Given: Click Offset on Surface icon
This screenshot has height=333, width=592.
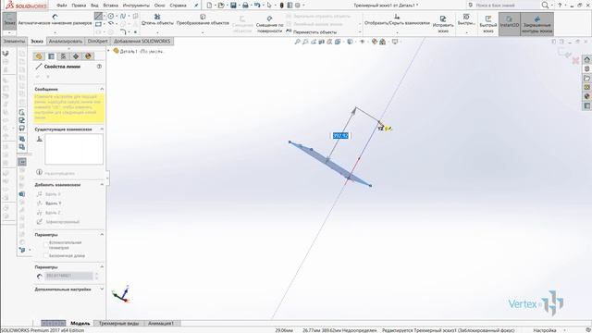Looking at the screenshot, I should pos(269,18).
